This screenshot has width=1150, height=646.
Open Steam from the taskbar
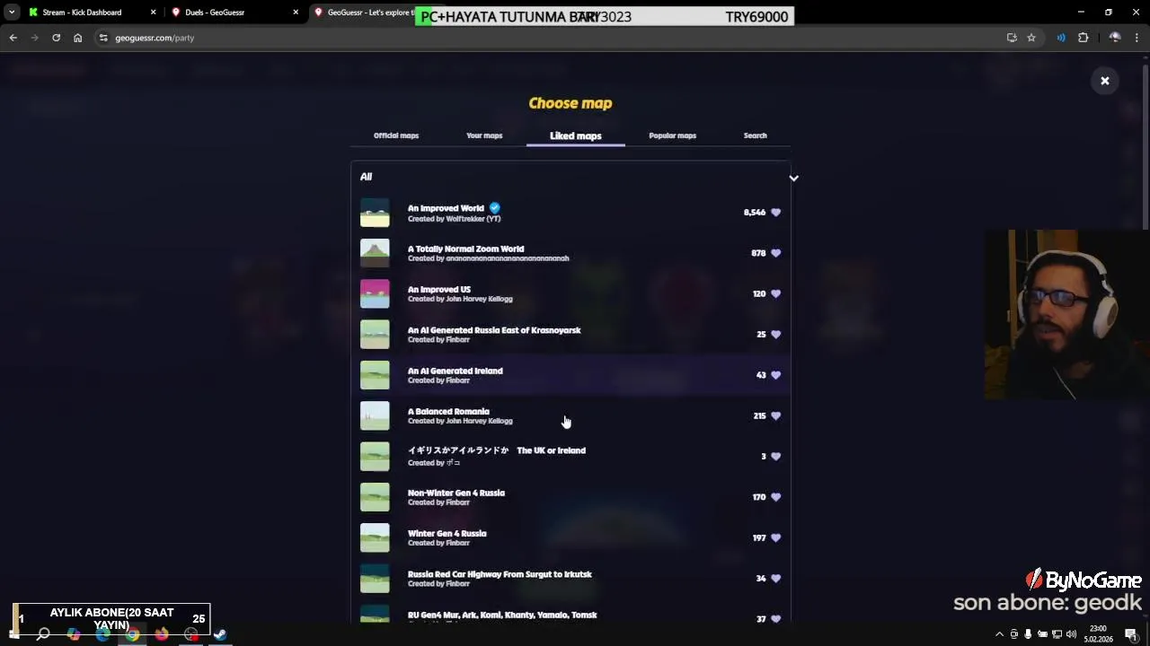tap(220, 634)
